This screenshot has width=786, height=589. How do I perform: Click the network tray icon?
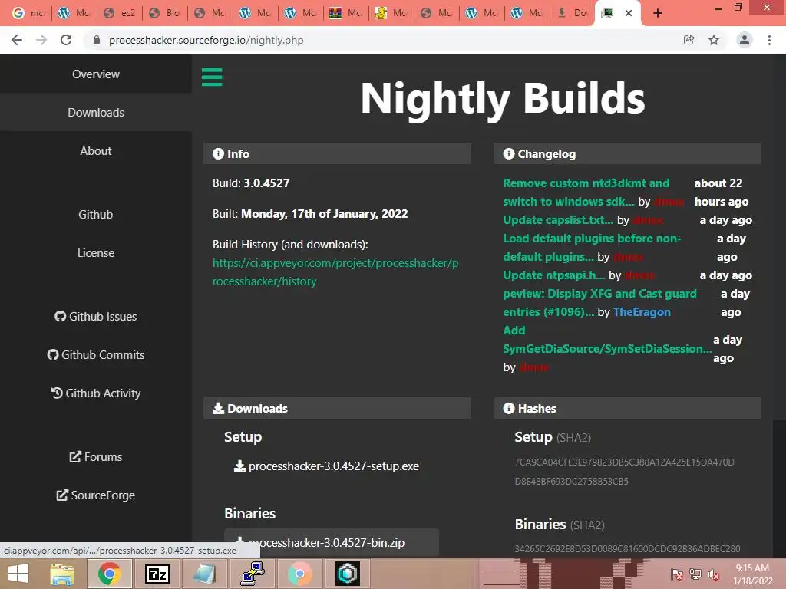(x=695, y=574)
